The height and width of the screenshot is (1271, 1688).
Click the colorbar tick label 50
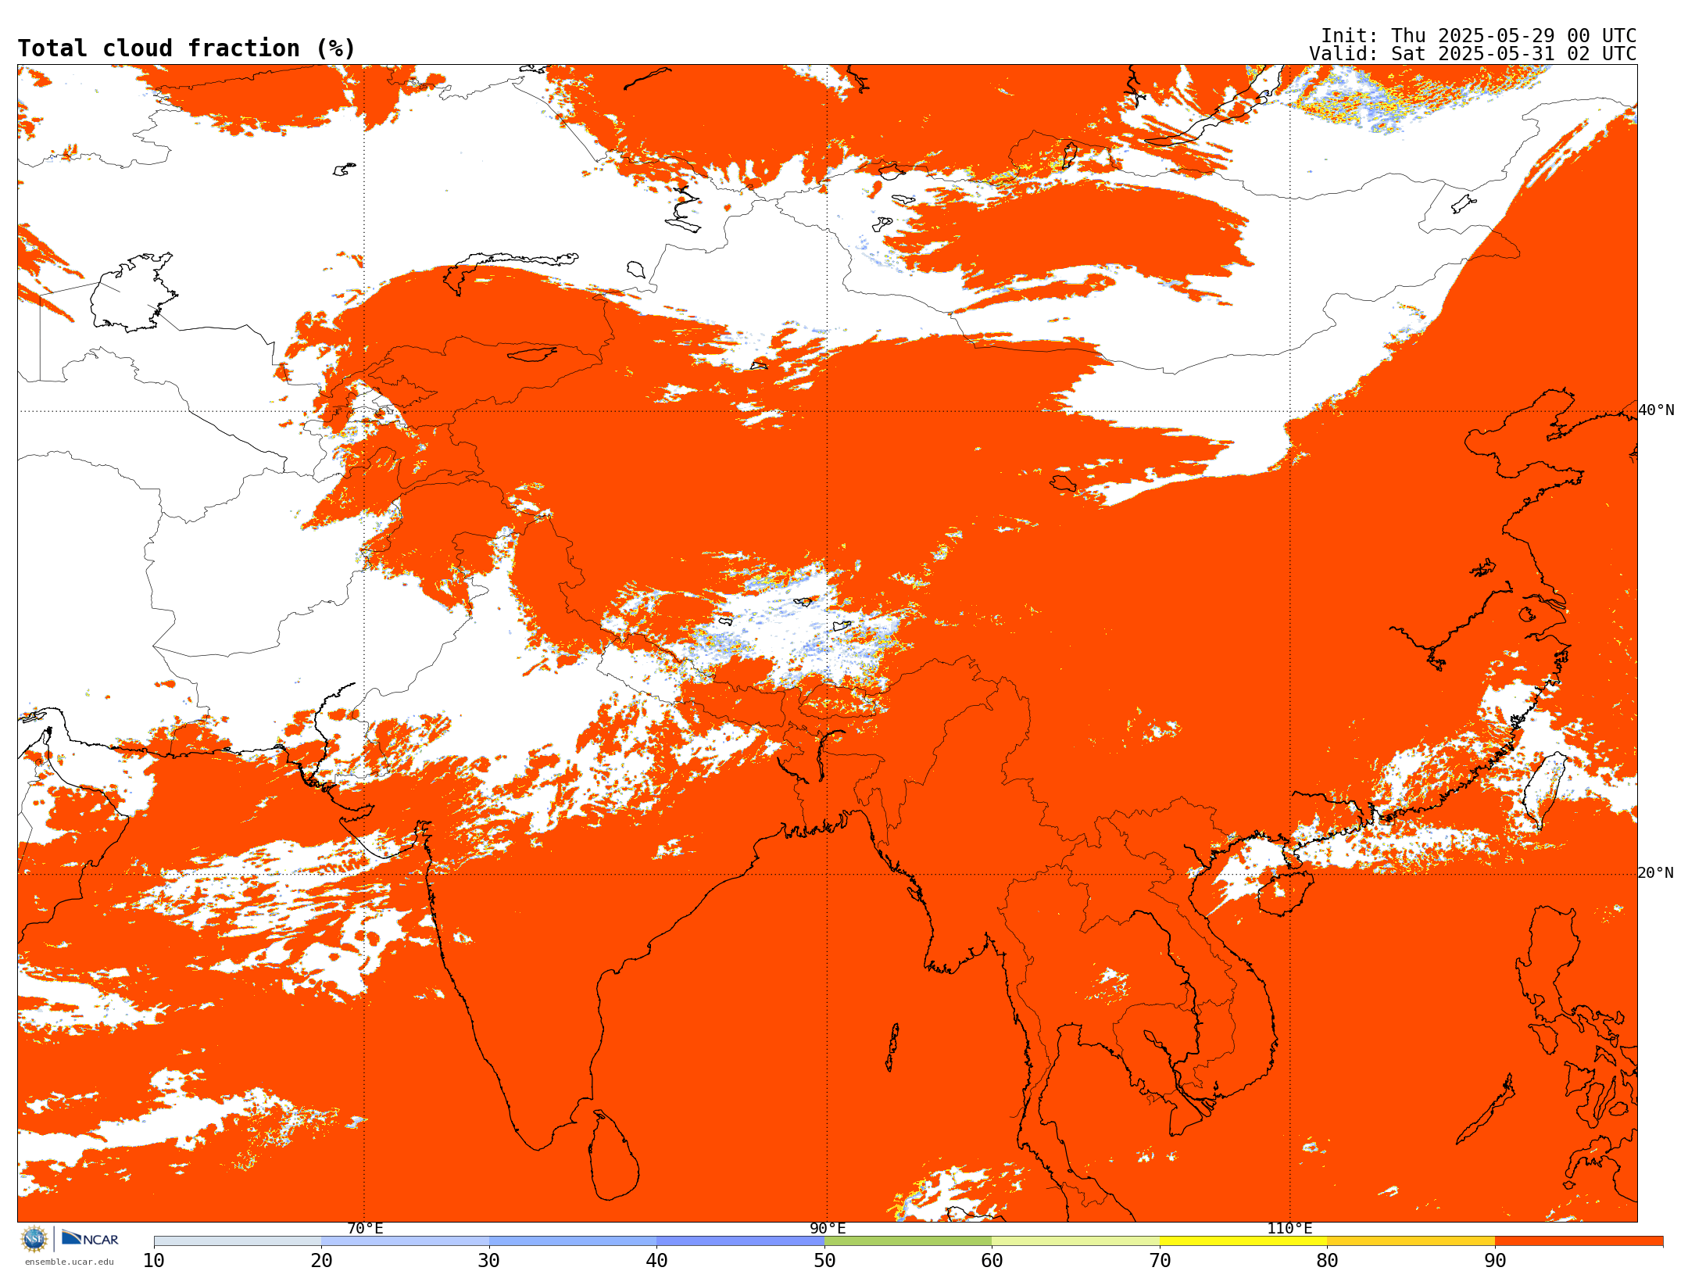tap(824, 1261)
